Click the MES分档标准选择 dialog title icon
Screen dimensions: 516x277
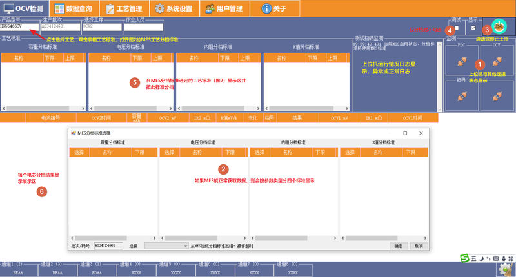pyautogui.click(x=74, y=133)
